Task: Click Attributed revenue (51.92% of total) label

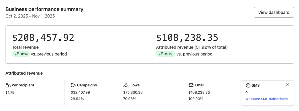Action: [x=192, y=47]
